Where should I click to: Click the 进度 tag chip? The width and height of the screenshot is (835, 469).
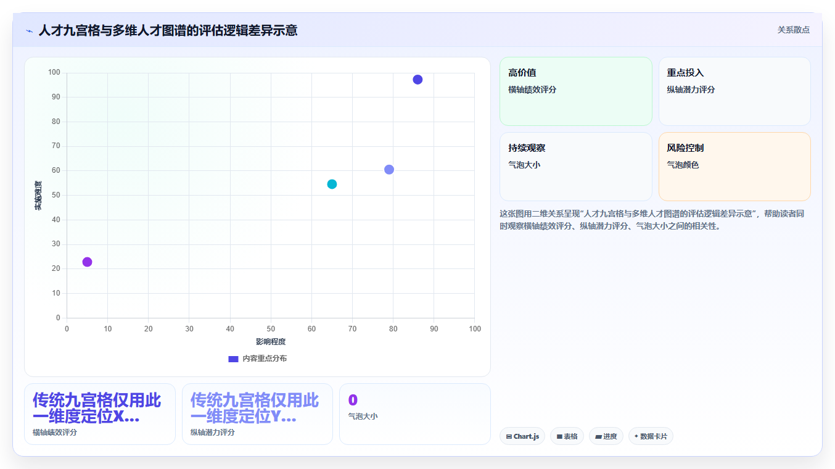[x=606, y=436]
